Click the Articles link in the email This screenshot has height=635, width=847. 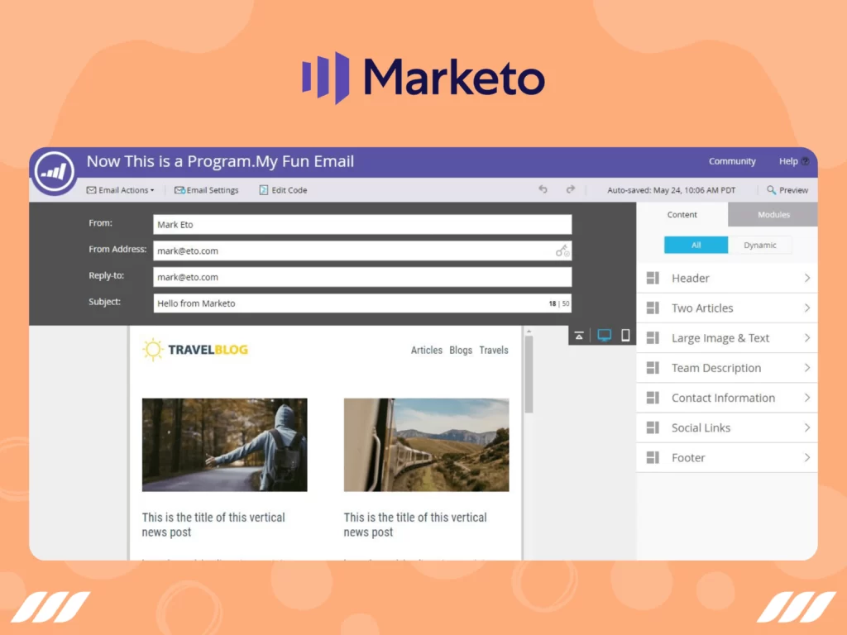pyautogui.click(x=426, y=350)
